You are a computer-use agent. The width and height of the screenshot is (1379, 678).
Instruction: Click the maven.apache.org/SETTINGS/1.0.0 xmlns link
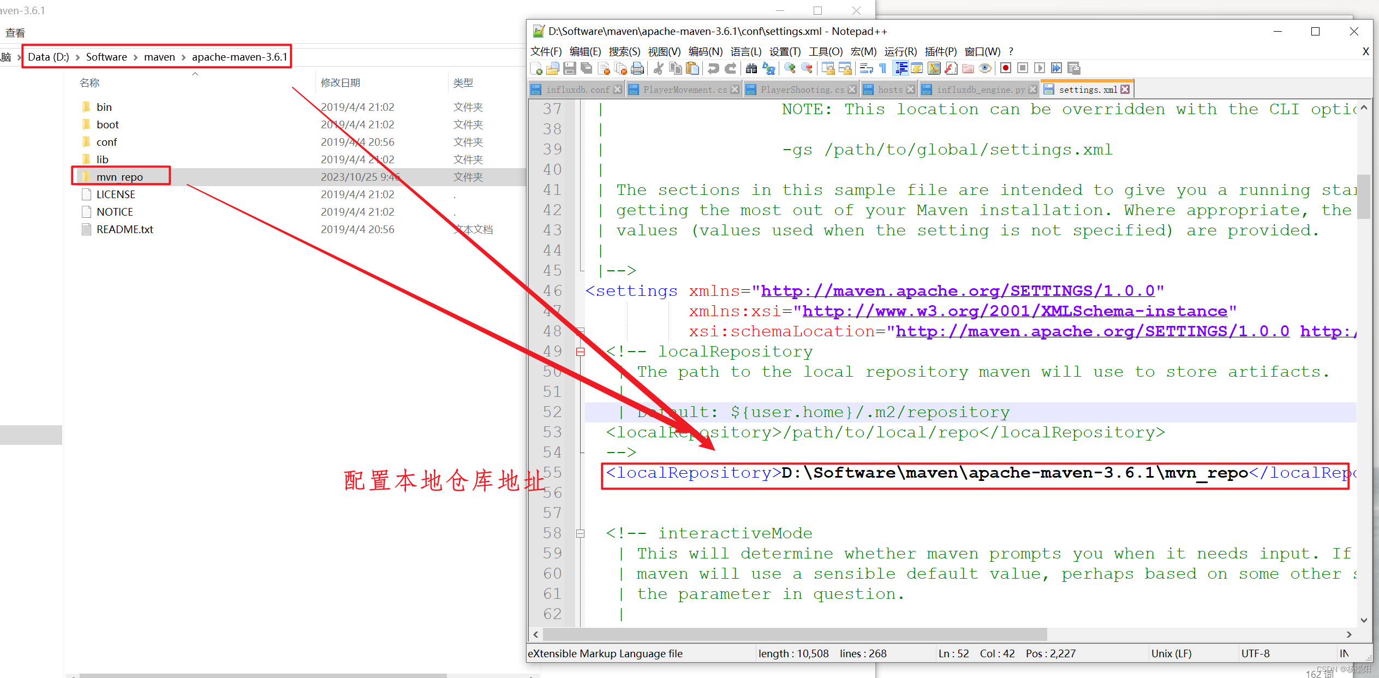click(958, 291)
